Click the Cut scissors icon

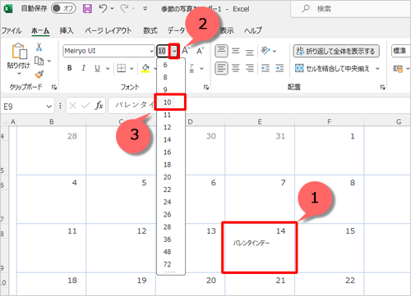click(x=39, y=47)
